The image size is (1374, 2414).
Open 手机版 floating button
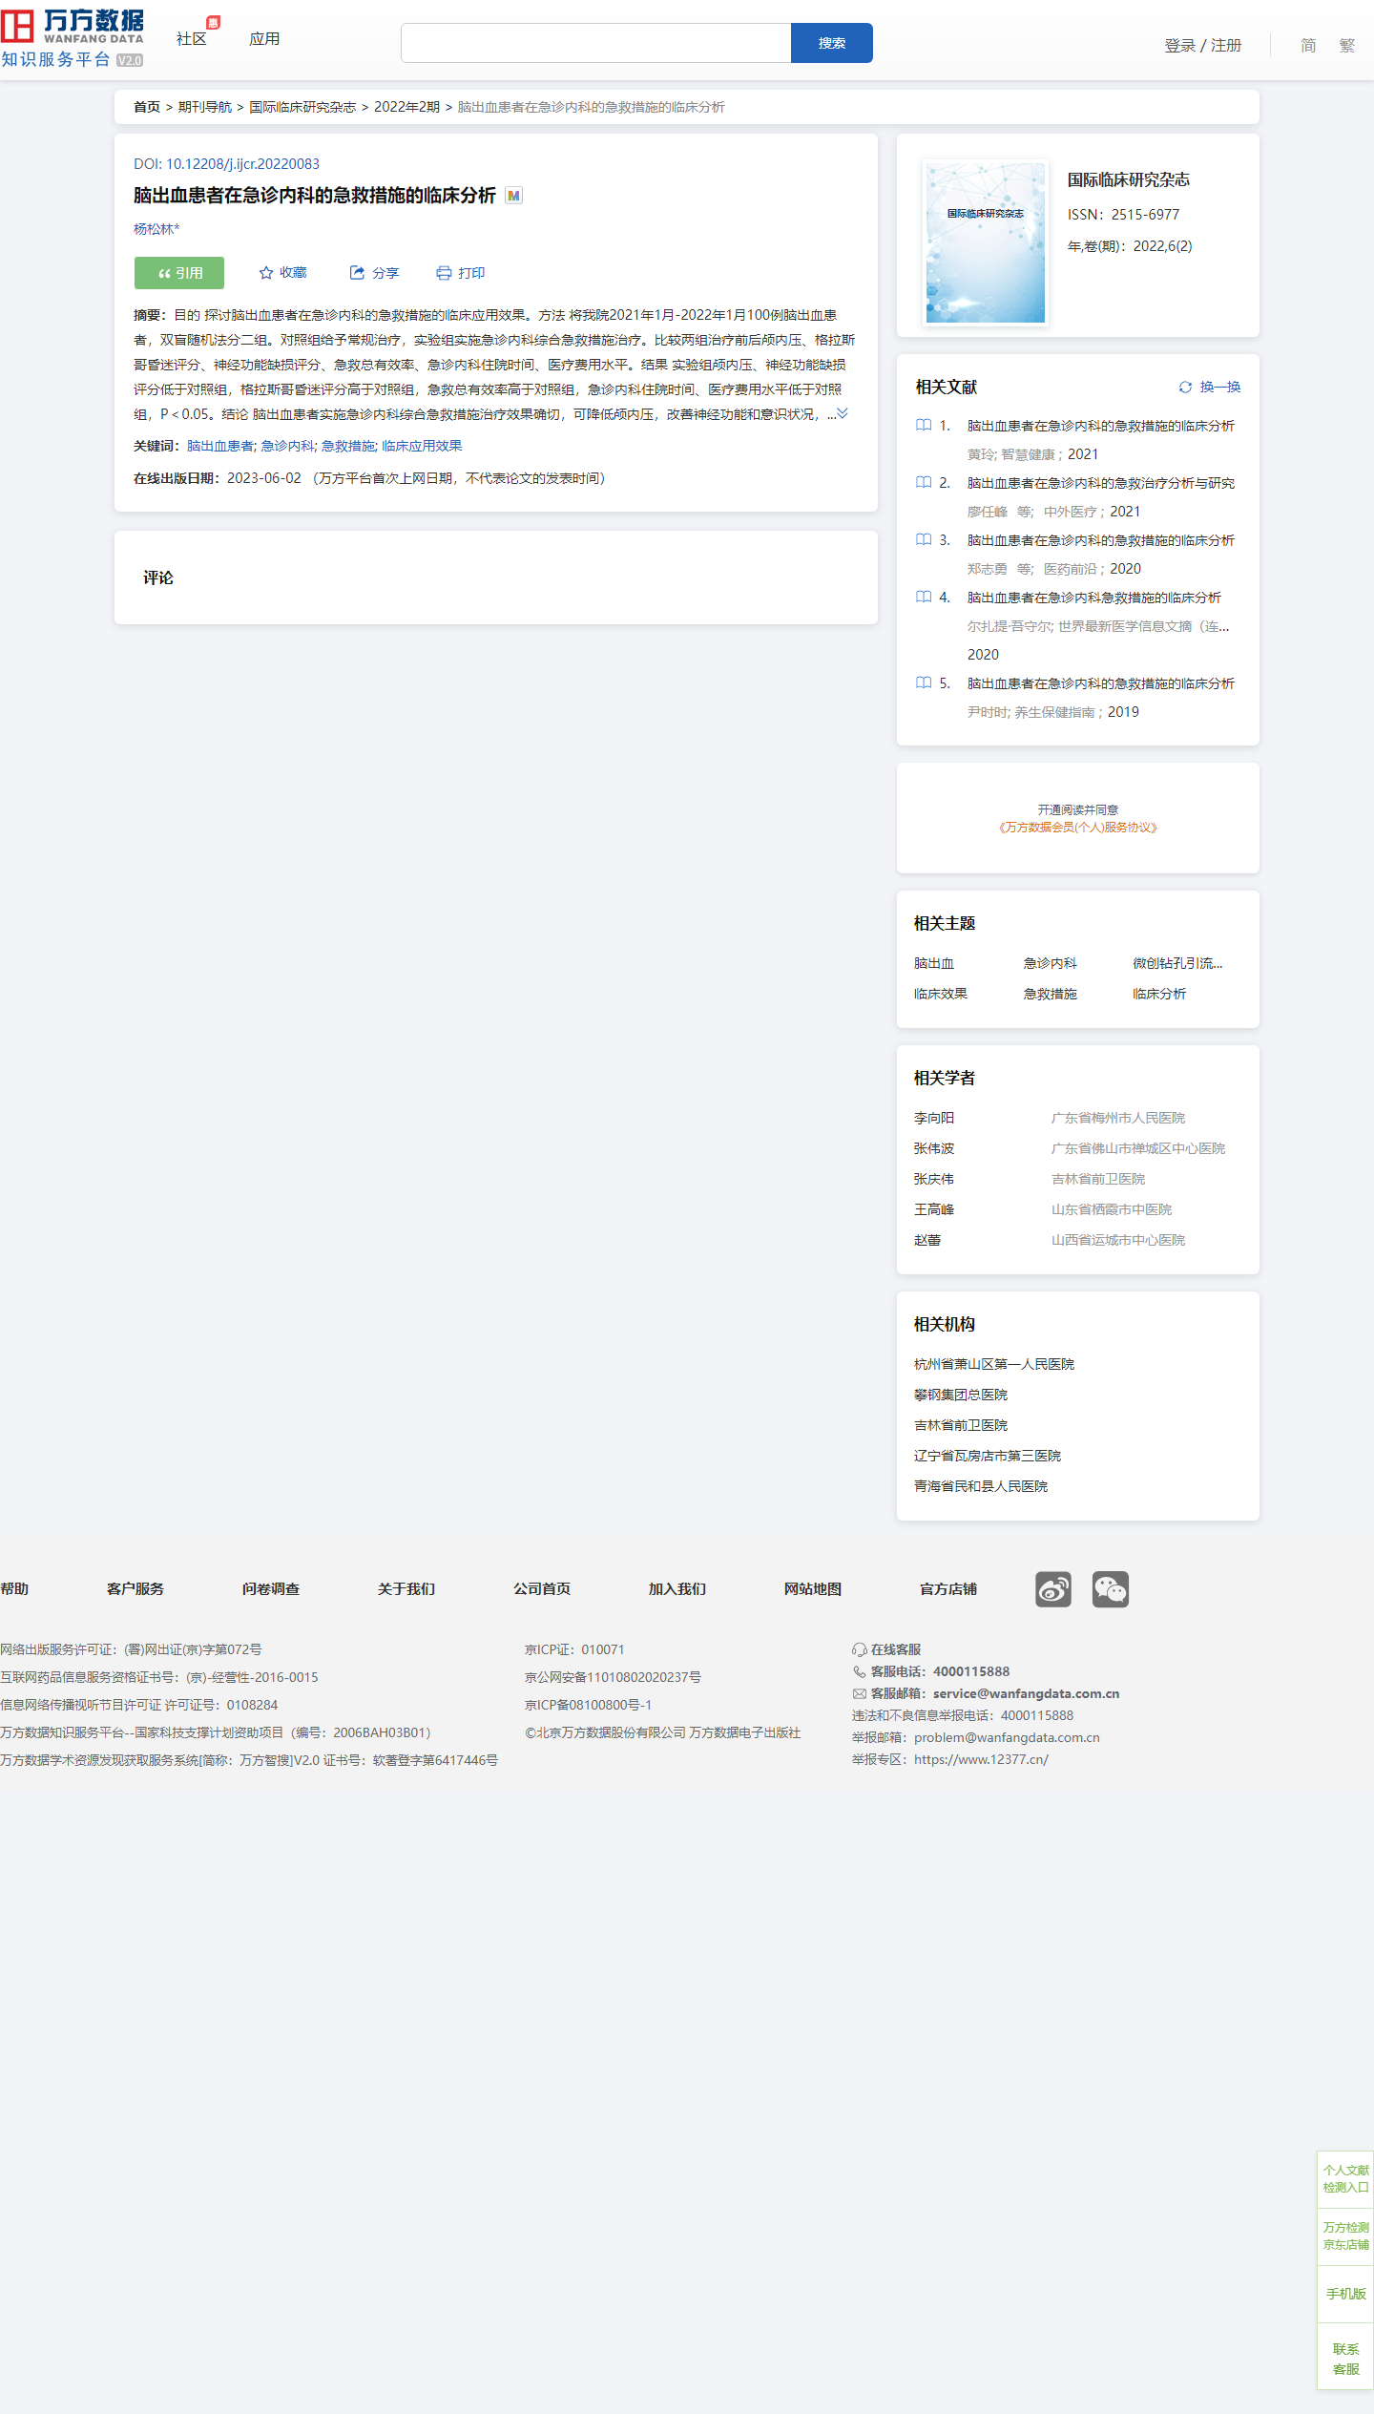click(1345, 2293)
